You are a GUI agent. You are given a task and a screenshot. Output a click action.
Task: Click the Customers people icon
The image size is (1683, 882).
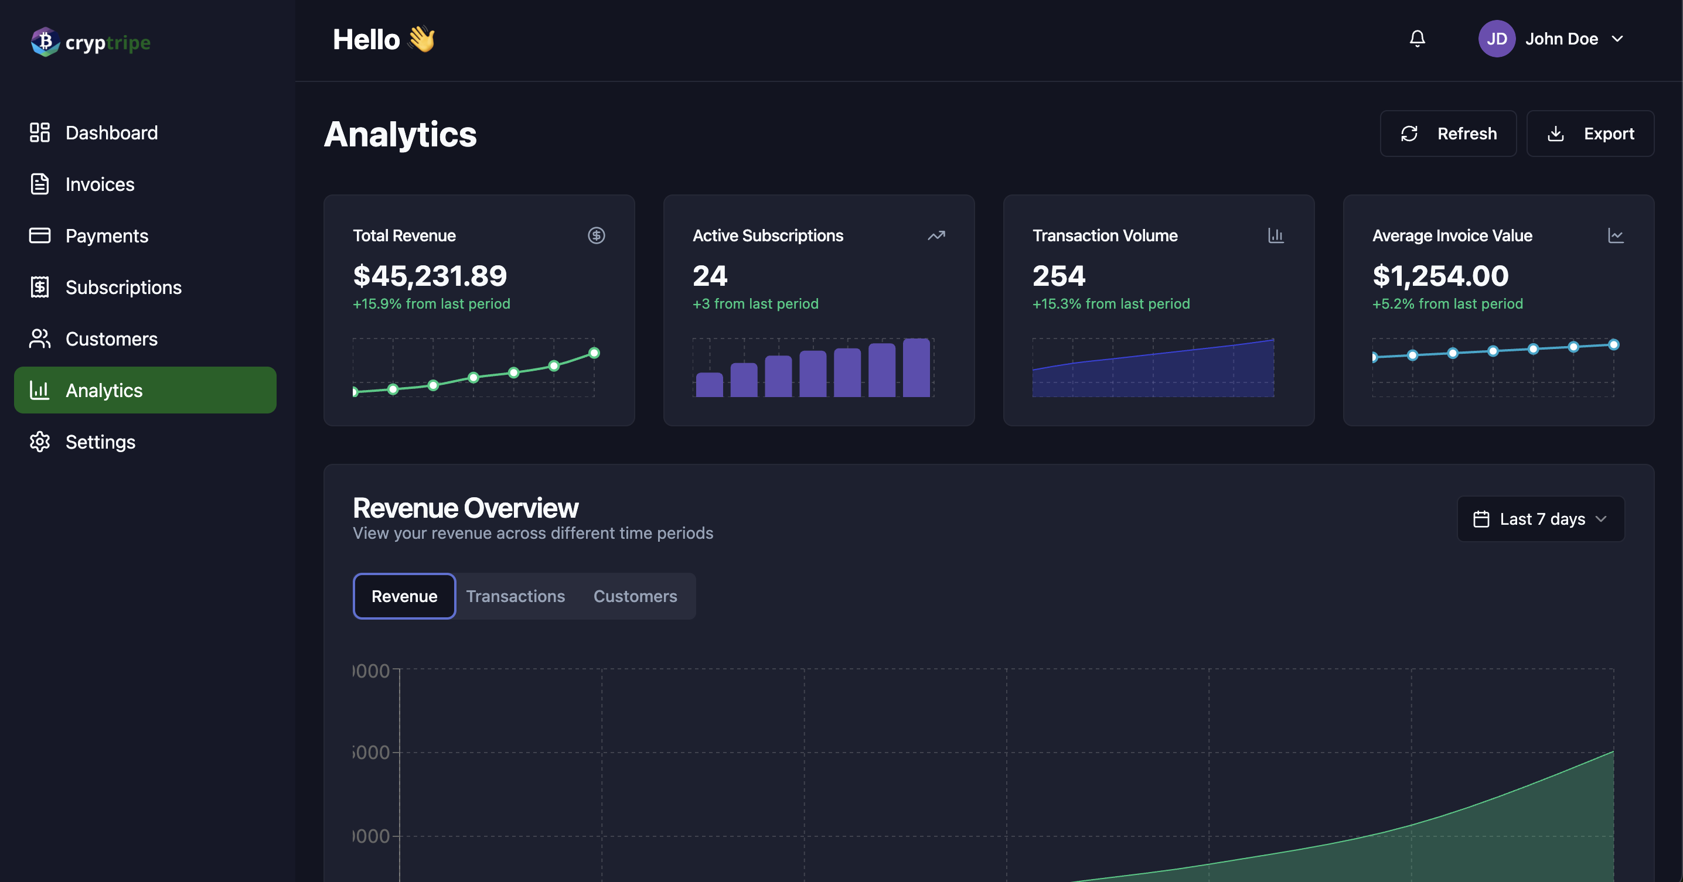click(40, 339)
